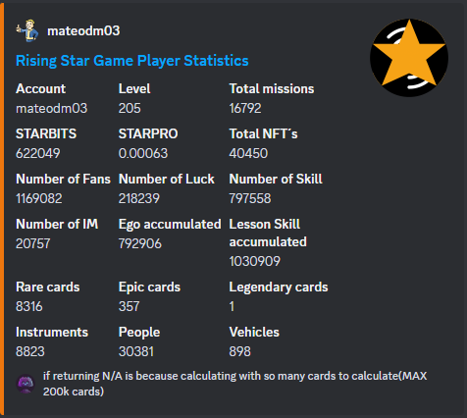Viewport: 467px width, 418px height.
Task: Open the Rising Star orange star thumbnail
Action: coord(409,58)
